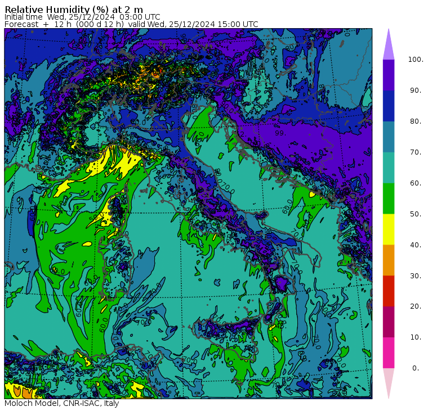The image size is (428, 411).
Task: Click the 'Initial time Wed, 25/12/2024 03:00 UTC' line
Action: pyautogui.click(x=82, y=17)
